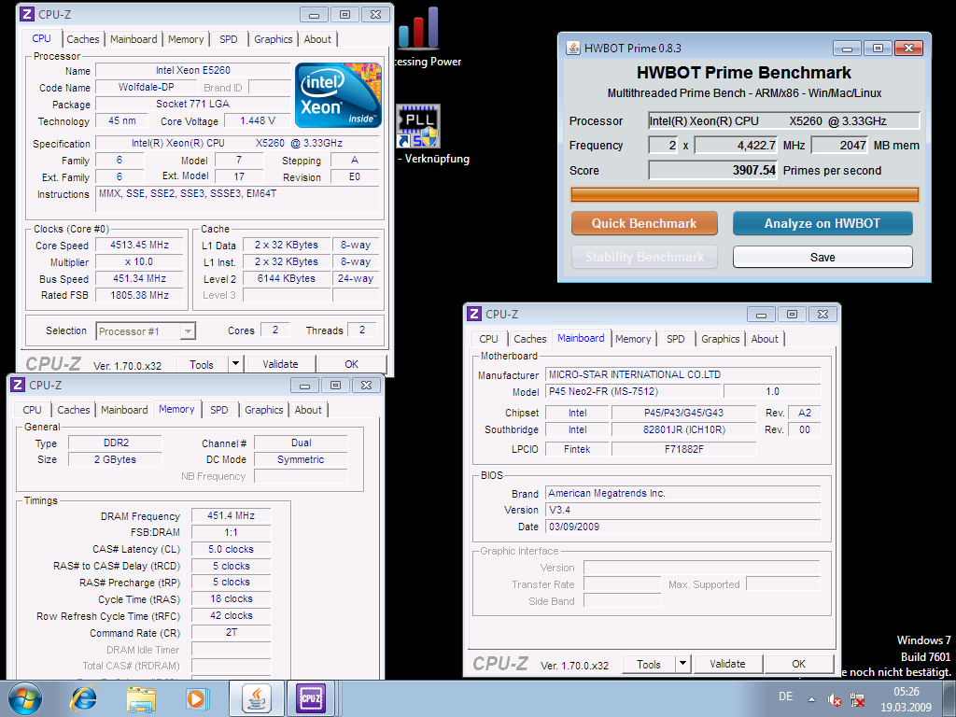Viewport: 956px width, 717px height.
Task: Click the Southbridge 82801JR (ICH10R) value
Action: [x=684, y=429]
